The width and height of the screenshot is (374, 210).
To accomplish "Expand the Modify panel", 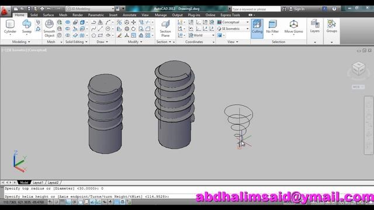I will [135, 42].
